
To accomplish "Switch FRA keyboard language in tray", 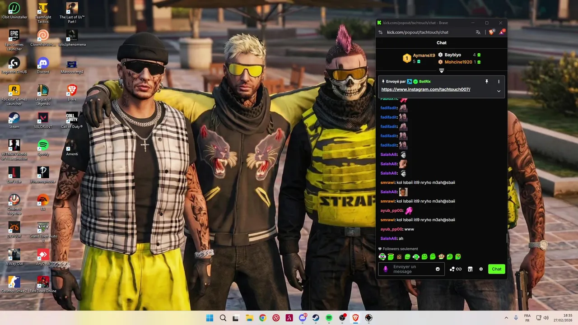I will point(527,318).
